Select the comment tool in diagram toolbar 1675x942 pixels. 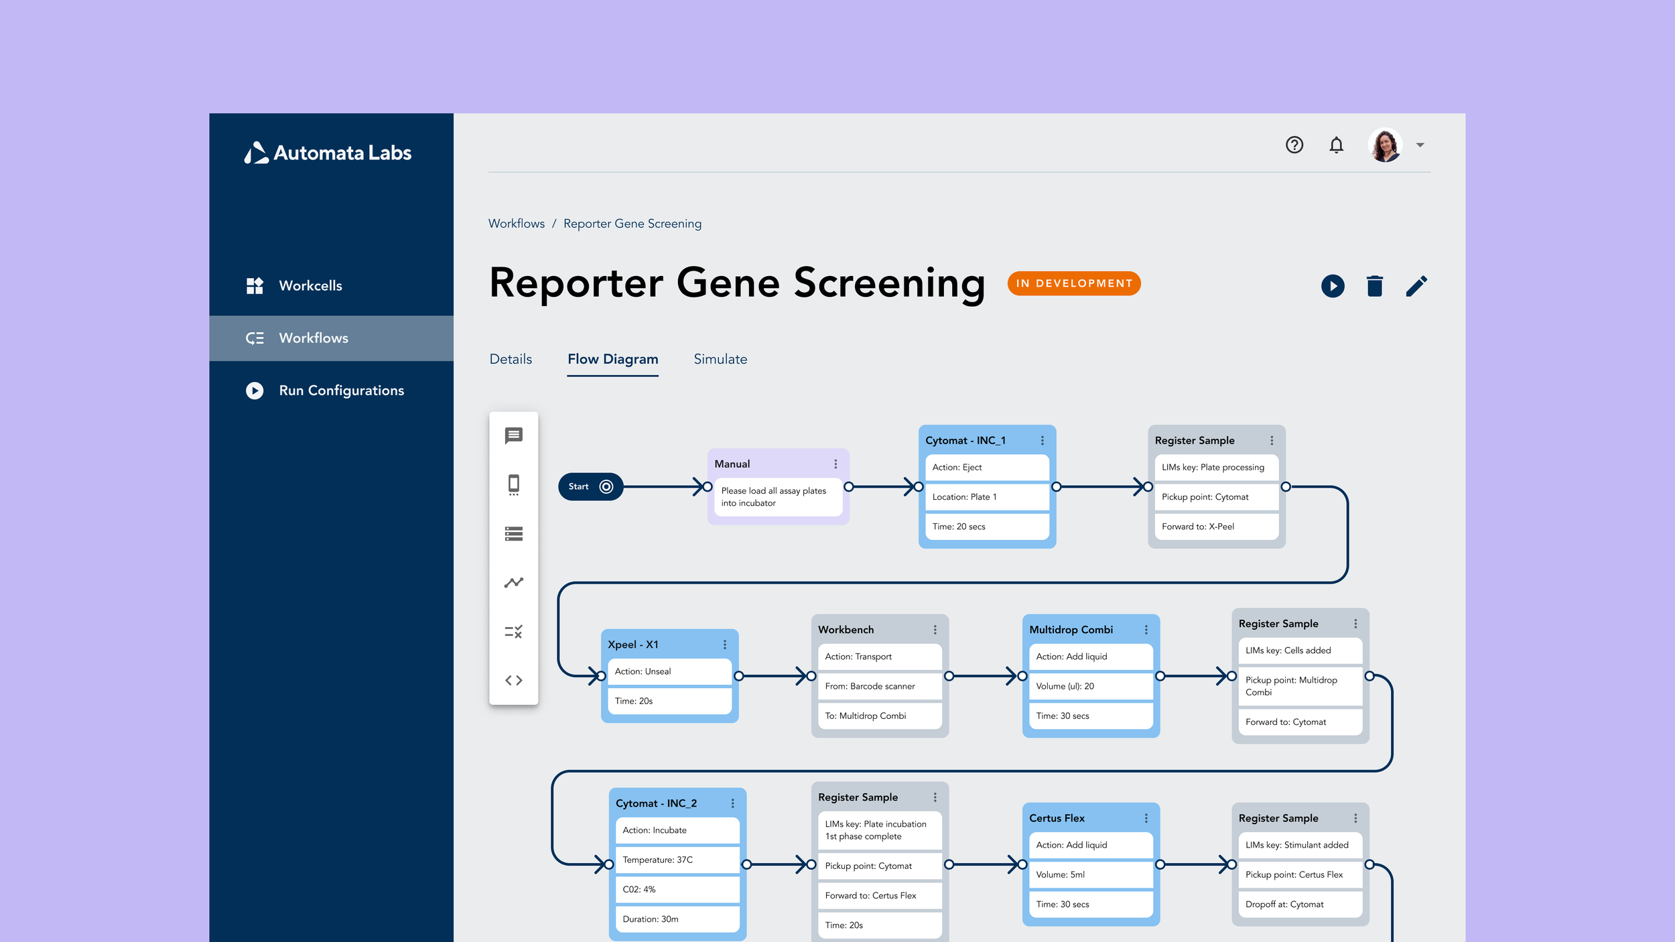pos(513,435)
